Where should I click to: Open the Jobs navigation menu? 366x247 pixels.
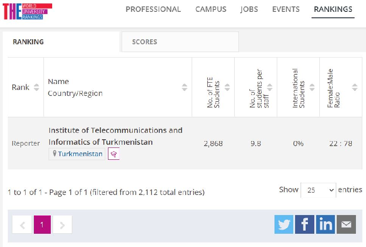pos(249,10)
